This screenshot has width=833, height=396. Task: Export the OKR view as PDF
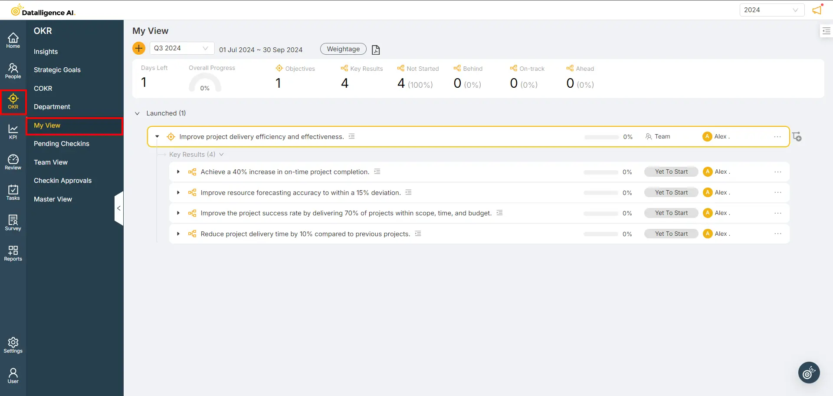(x=376, y=49)
